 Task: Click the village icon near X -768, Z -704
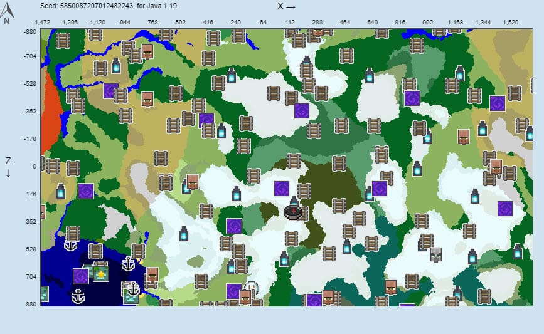147,51
